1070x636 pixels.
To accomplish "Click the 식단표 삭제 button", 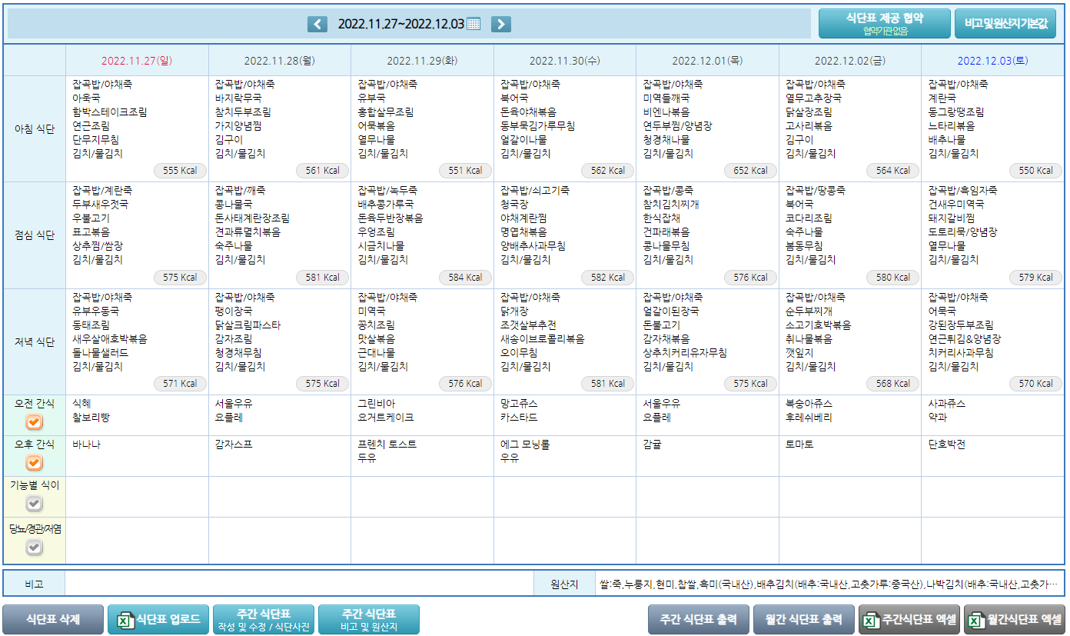I will coord(53,619).
